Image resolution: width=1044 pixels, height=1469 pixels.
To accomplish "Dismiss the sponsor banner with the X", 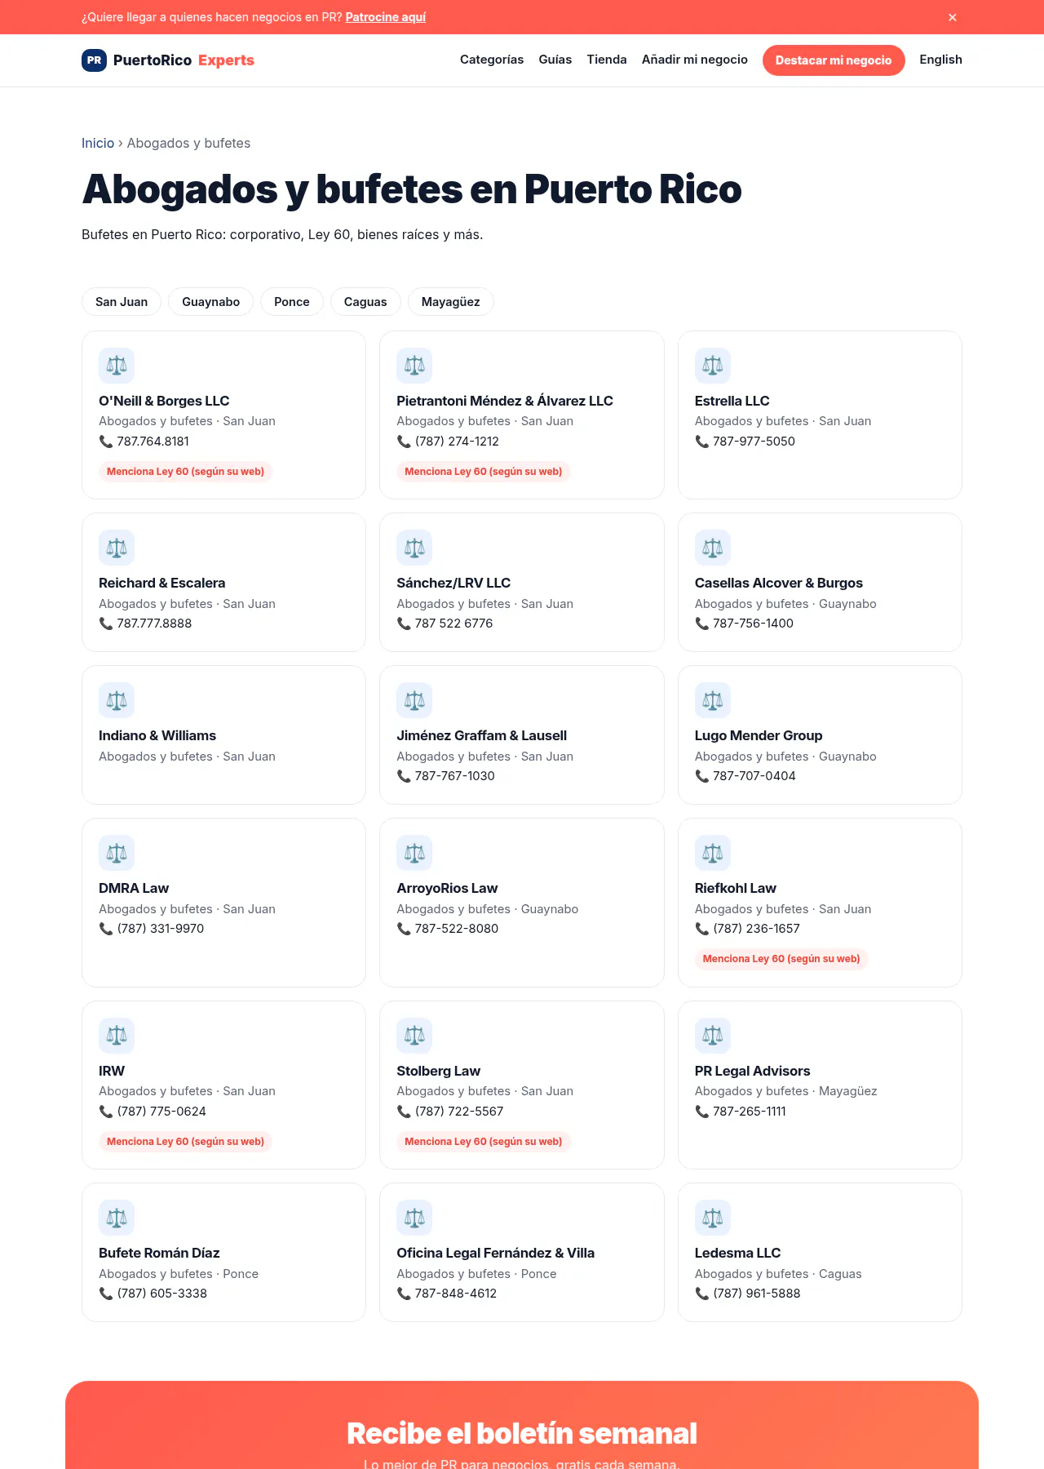I will coord(952,17).
